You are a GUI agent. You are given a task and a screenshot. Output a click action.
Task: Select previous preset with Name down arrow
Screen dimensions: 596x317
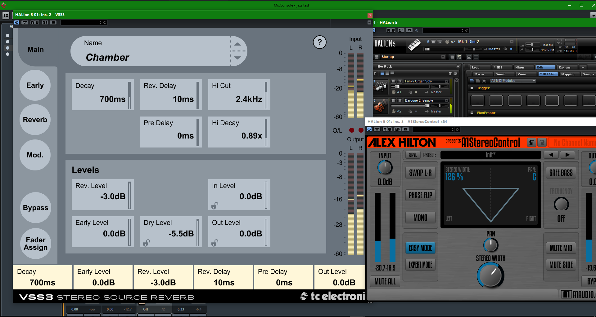coord(237,58)
